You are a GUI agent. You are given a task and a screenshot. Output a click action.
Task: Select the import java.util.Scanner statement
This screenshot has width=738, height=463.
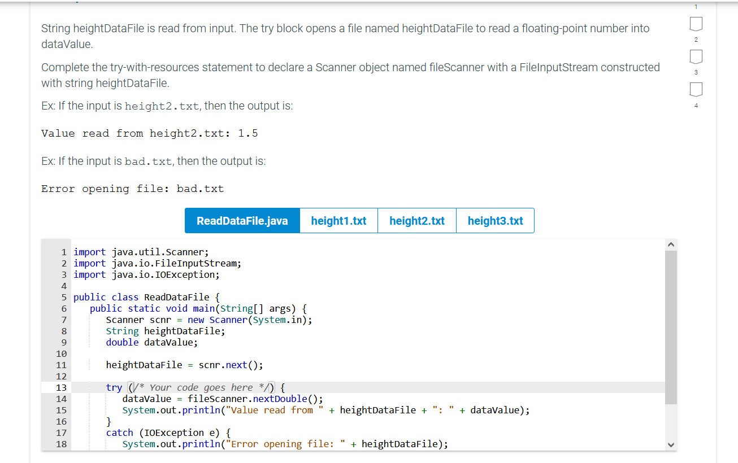click(x=141, y=252)
